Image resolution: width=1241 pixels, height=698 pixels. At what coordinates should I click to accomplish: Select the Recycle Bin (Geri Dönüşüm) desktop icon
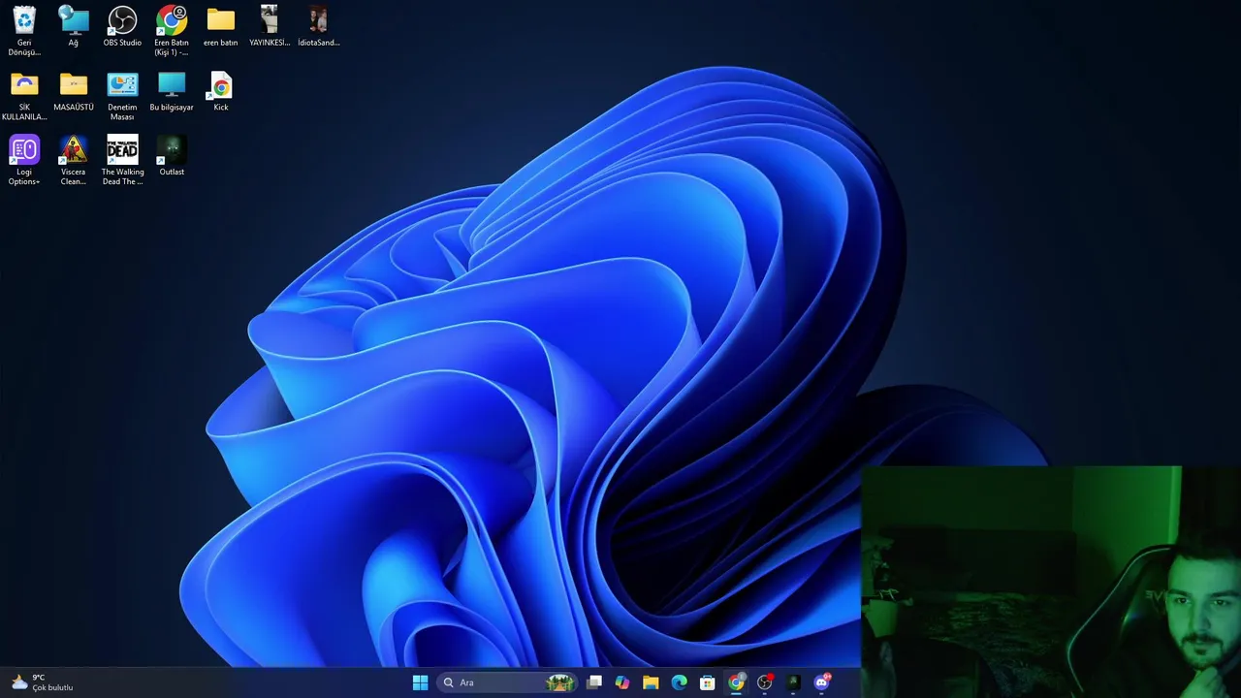pos(24,30)
